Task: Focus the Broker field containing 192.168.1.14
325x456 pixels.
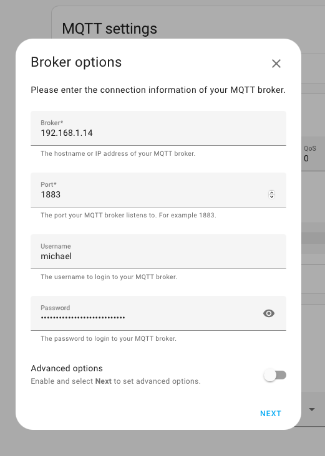Action: point(158,128)
